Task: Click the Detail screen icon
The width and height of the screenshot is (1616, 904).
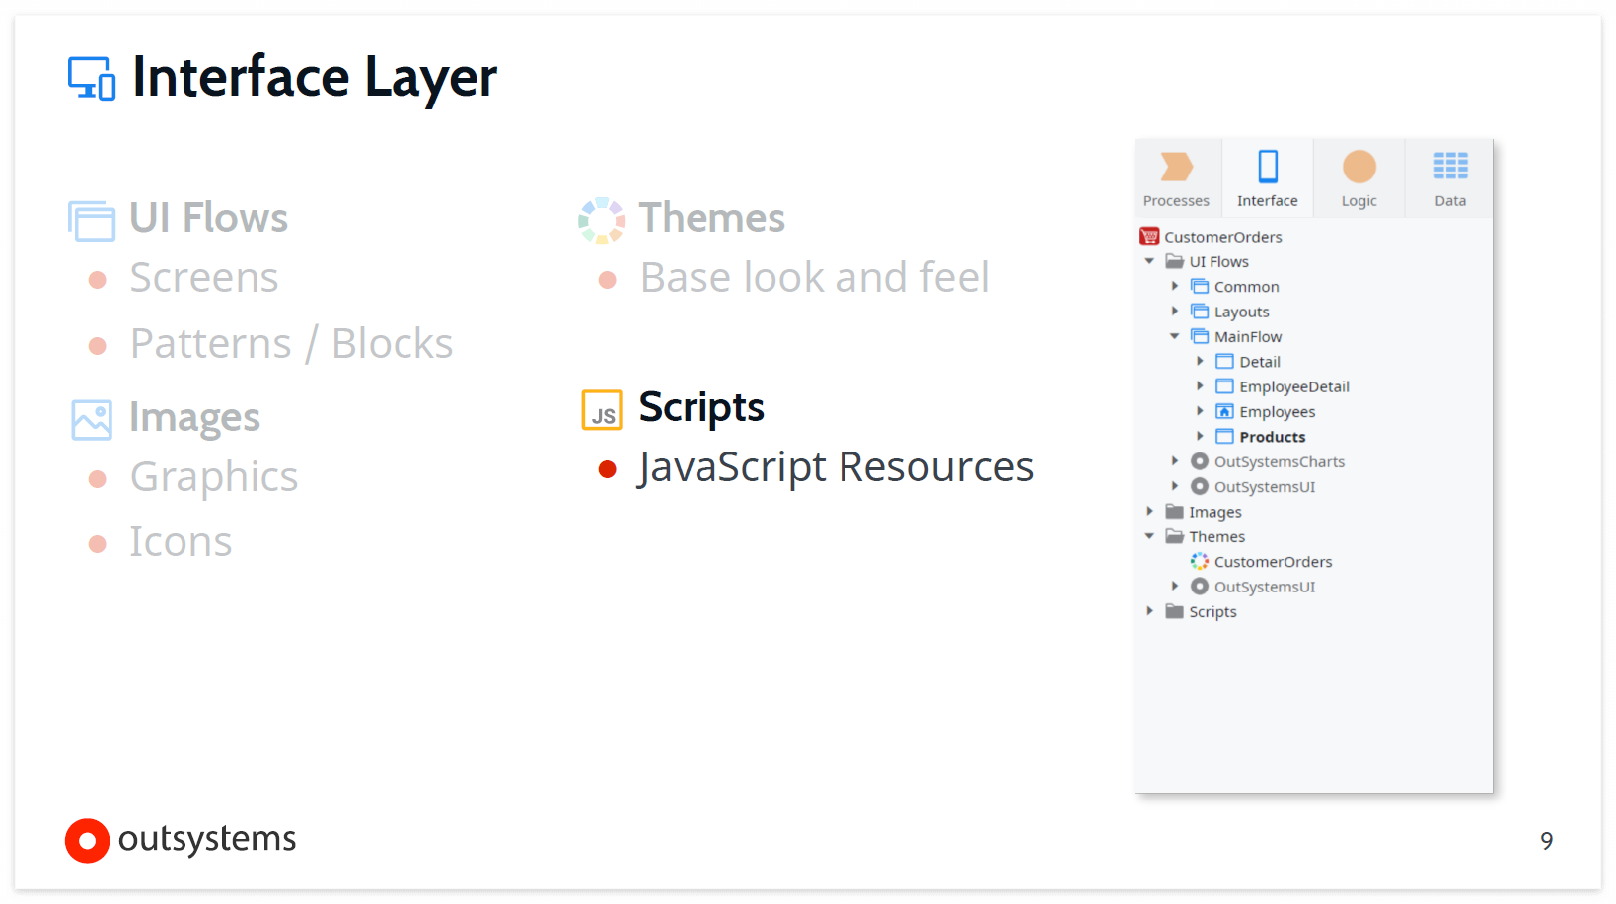Action: point(1224,362)
